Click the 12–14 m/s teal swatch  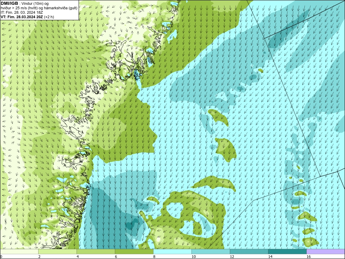249,251
